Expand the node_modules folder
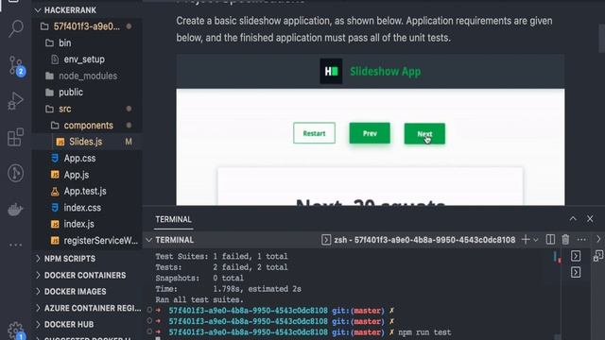The image size is (605, 340). 88,76
